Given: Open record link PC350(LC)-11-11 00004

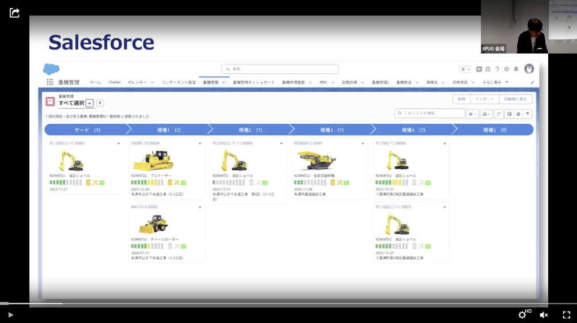Looking at the screenshot, I should [232, 143].
